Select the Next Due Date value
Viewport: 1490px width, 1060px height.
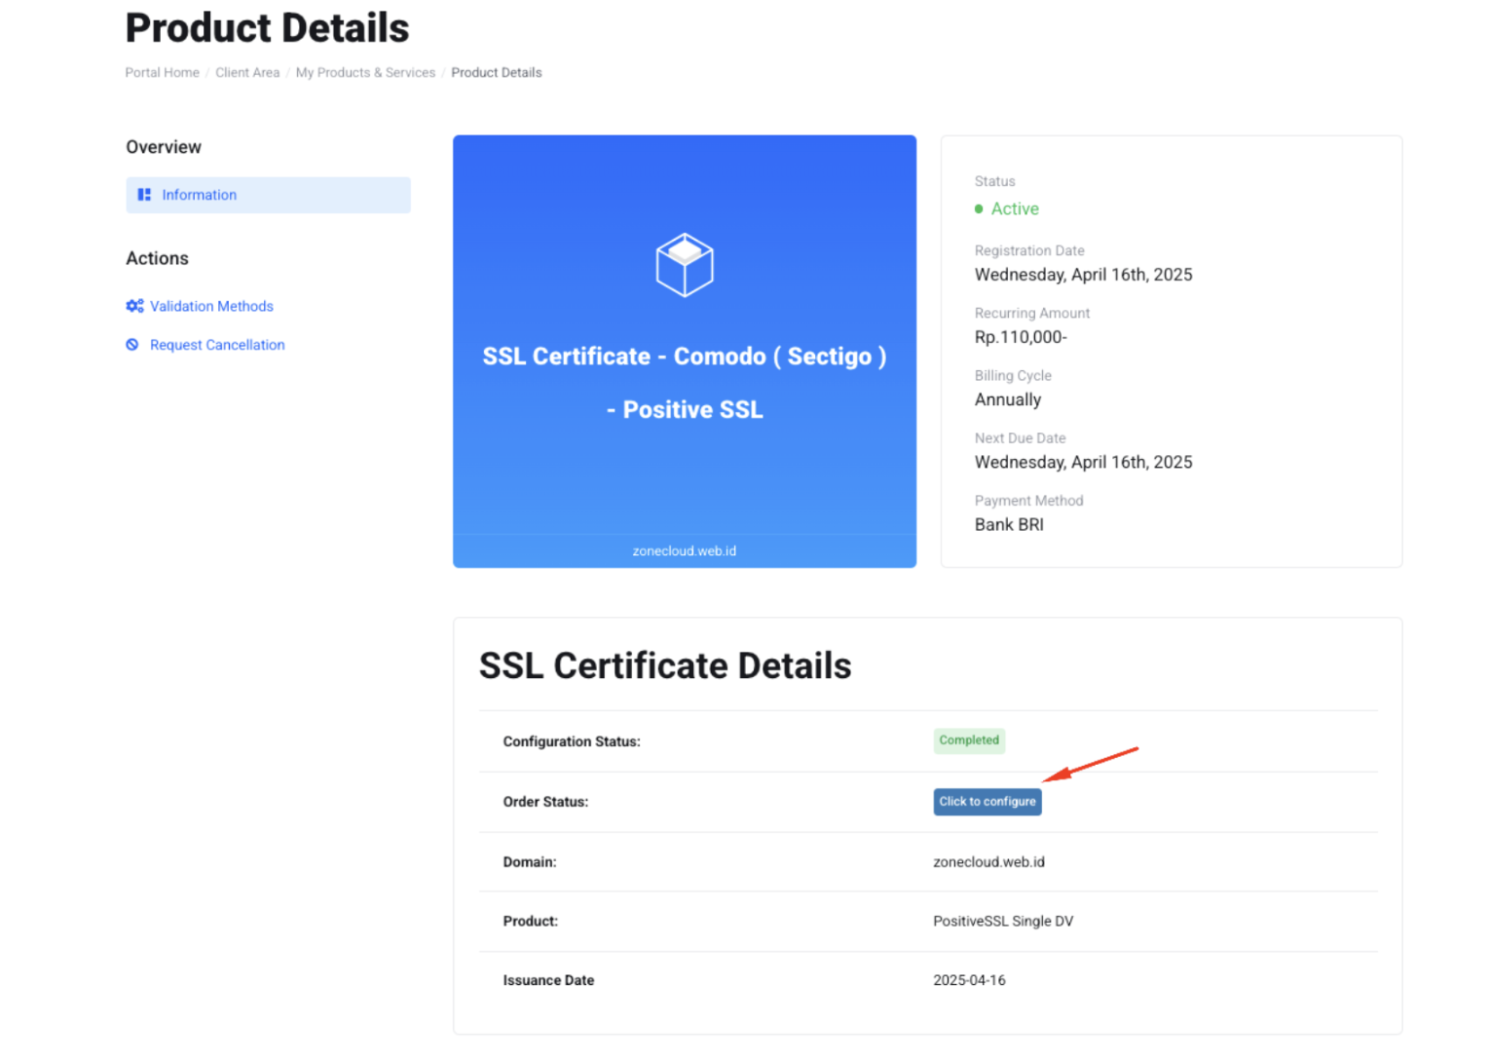[x=1083, y=463]
